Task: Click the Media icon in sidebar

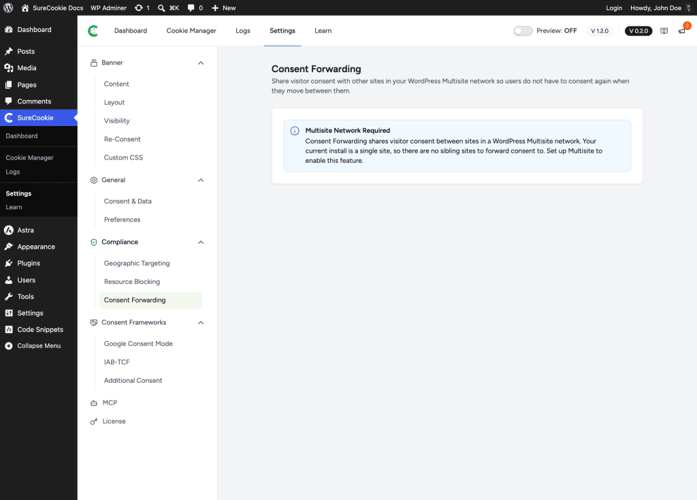Action: [x=8, y=67]
